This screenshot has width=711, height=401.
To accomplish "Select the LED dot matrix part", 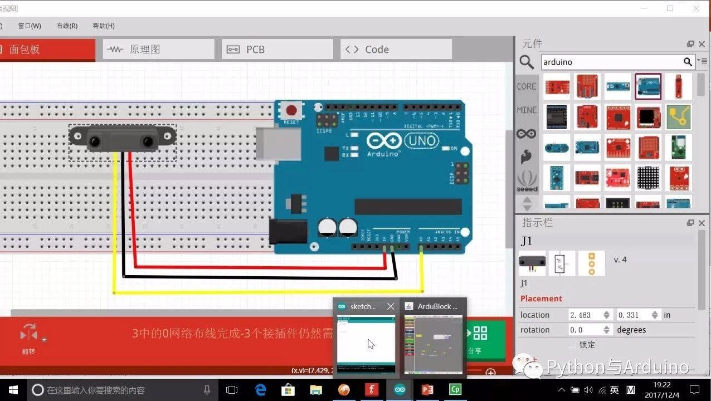I will [x=649, y=178].
